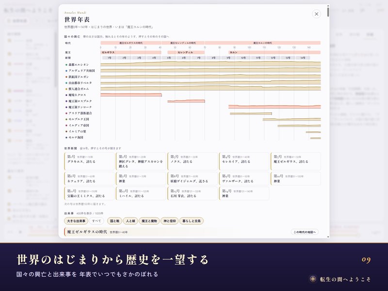This screenshot has width=388, height=291.
Task: Click the 獣人連合ガルム country label
Action: 79,89
